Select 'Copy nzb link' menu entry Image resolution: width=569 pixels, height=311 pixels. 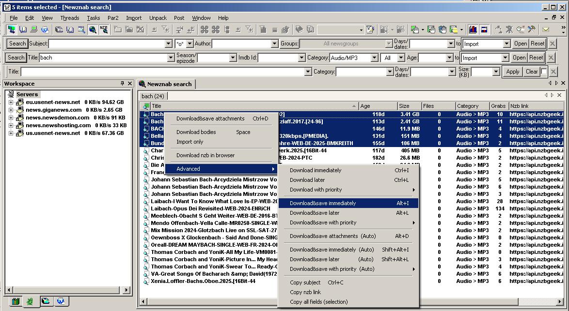(x=305, y=292)
